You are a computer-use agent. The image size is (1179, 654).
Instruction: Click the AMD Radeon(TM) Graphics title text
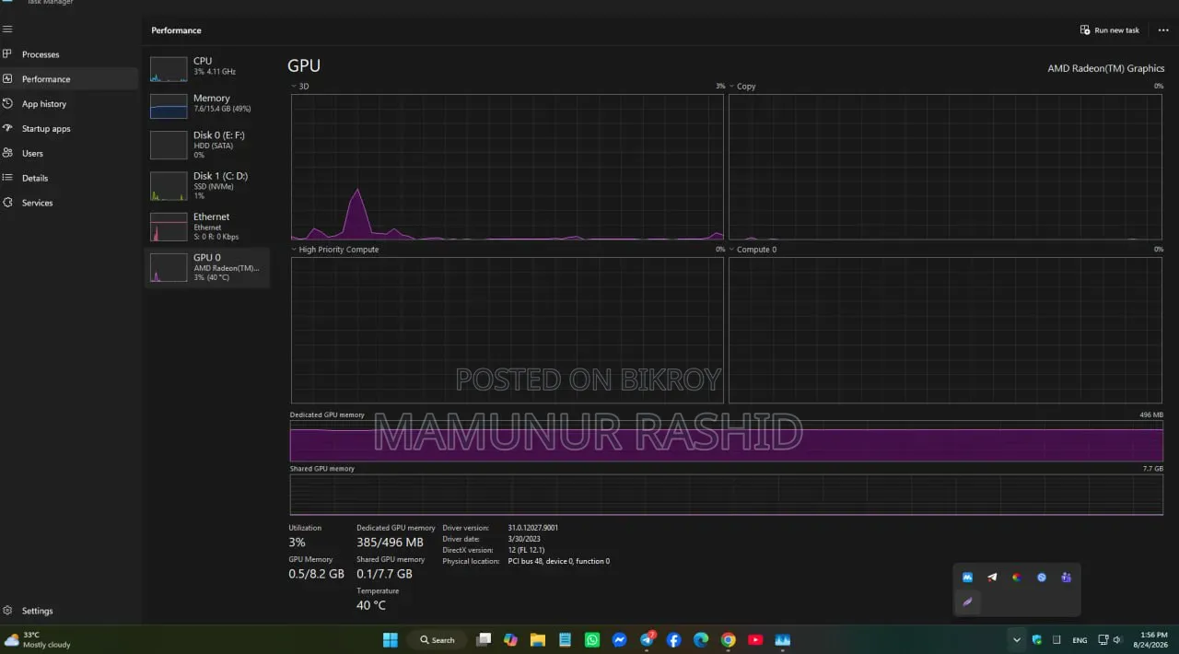1106,68
